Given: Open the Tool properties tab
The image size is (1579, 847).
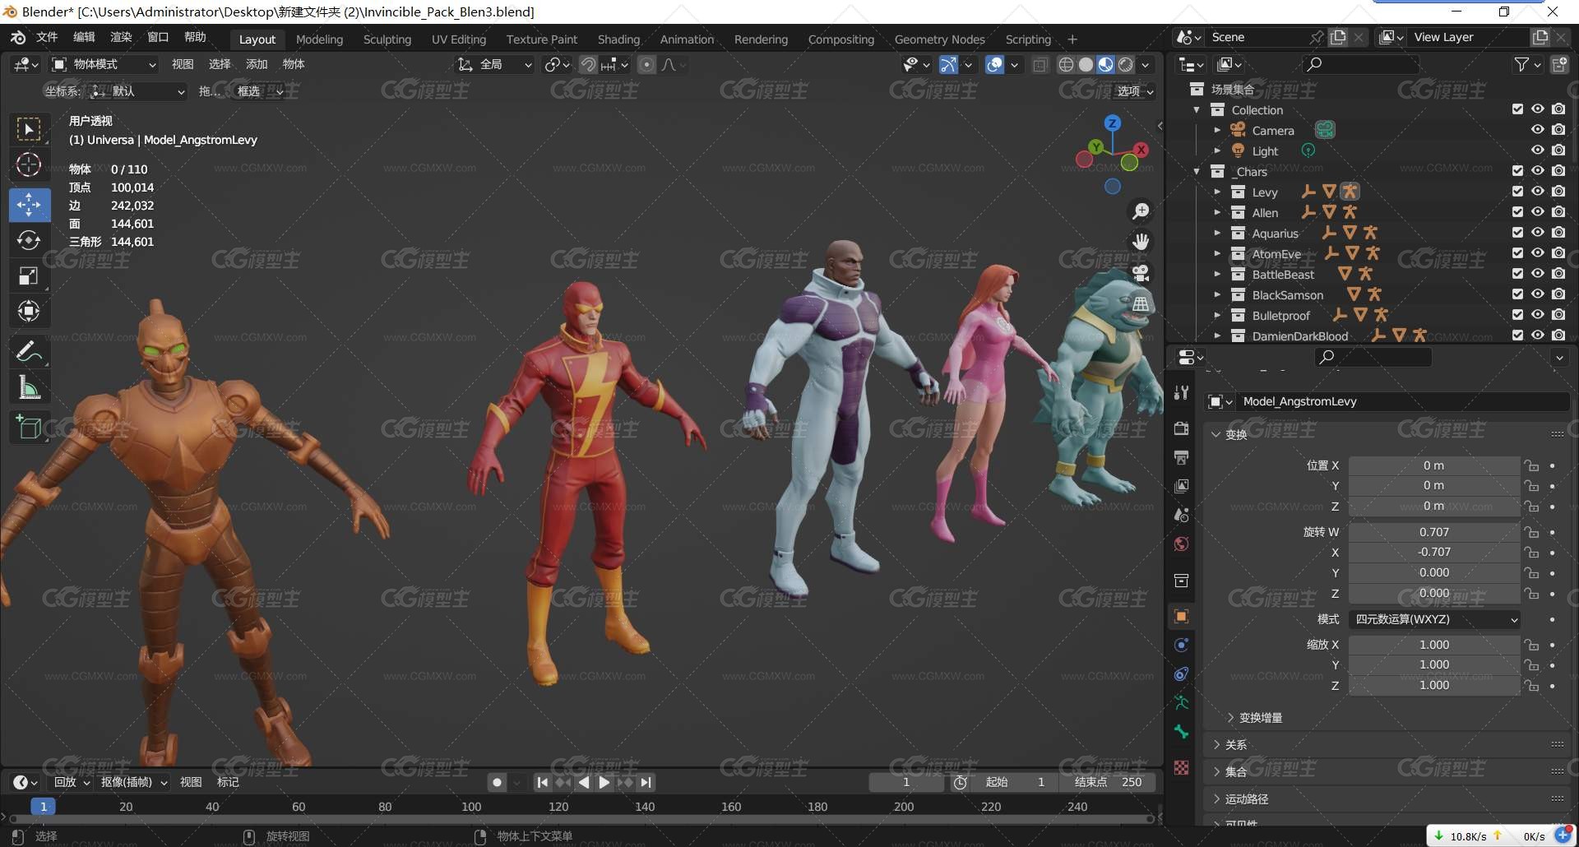Looking at the screenshot, I should 1181,392.
